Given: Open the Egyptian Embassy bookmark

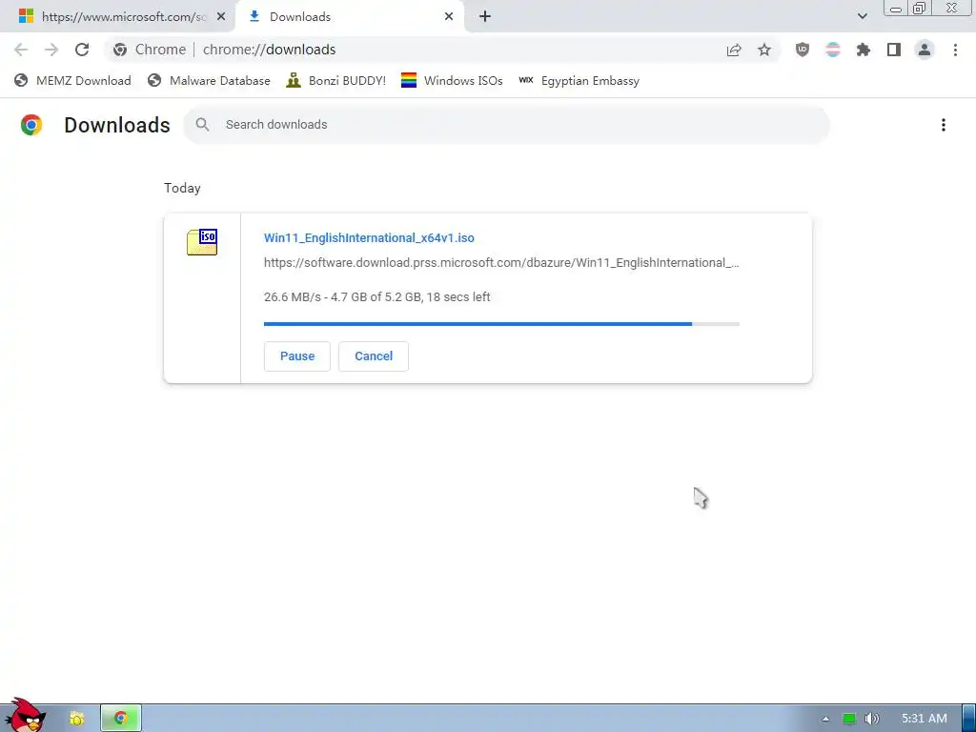Looking at the screenshot, I should (579, 80).
